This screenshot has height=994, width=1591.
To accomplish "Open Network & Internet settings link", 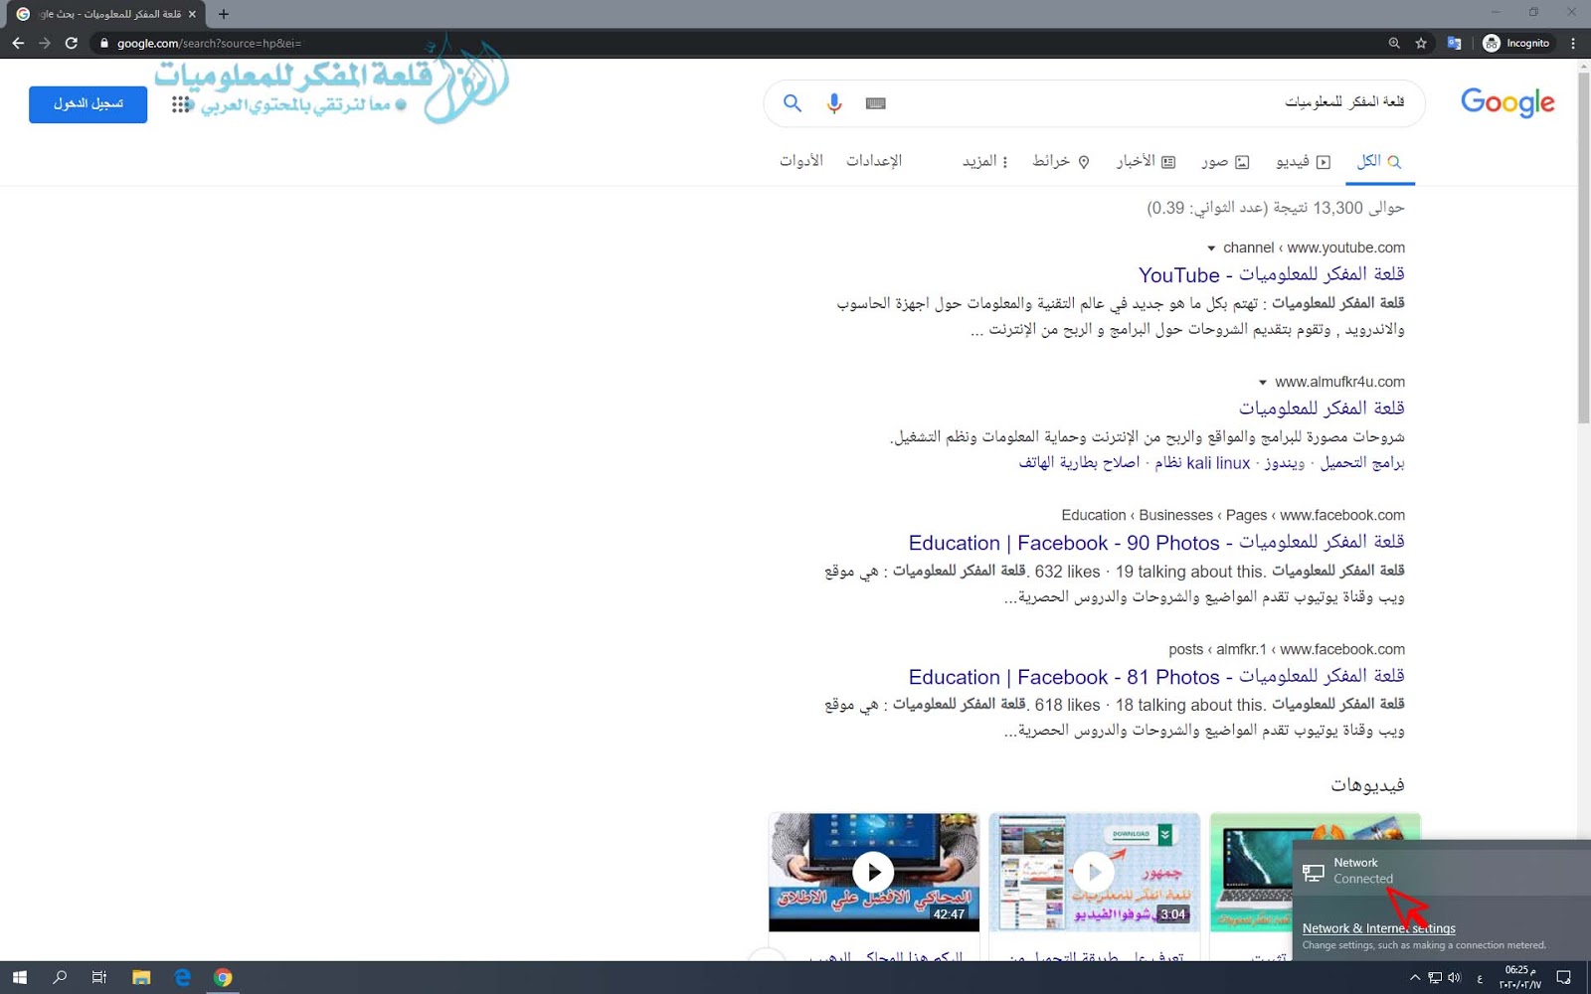I will (x=1378, y=928).
